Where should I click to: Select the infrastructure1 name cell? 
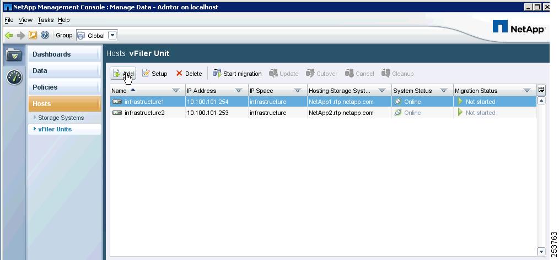pyautogui.click(x=148, y=102)
